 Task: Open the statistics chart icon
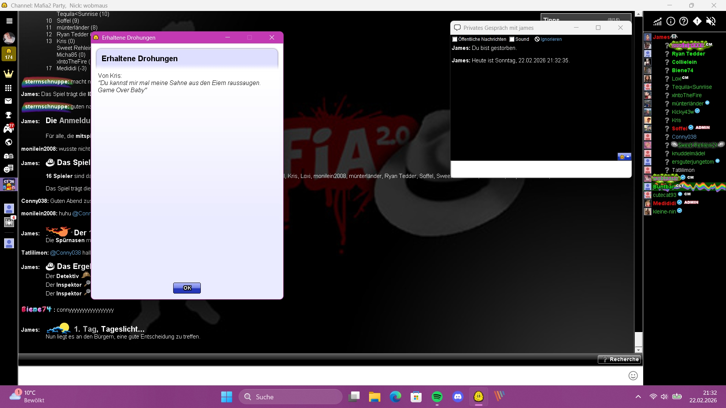point(658,22)
